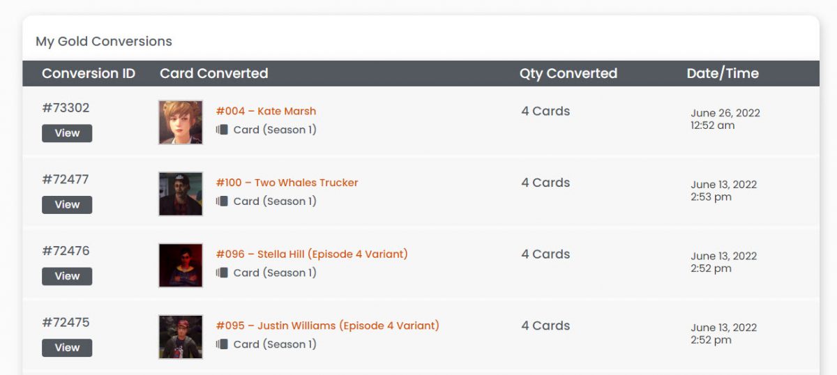This screenshot has width=837, height=375.
Task: Open the #100 – Two Whales Trucker link
Action: click(x=287, y=183)
